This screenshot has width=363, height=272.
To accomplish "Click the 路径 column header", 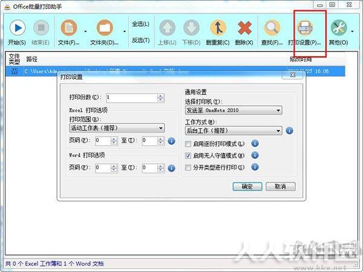I will (x=31, y=59).
